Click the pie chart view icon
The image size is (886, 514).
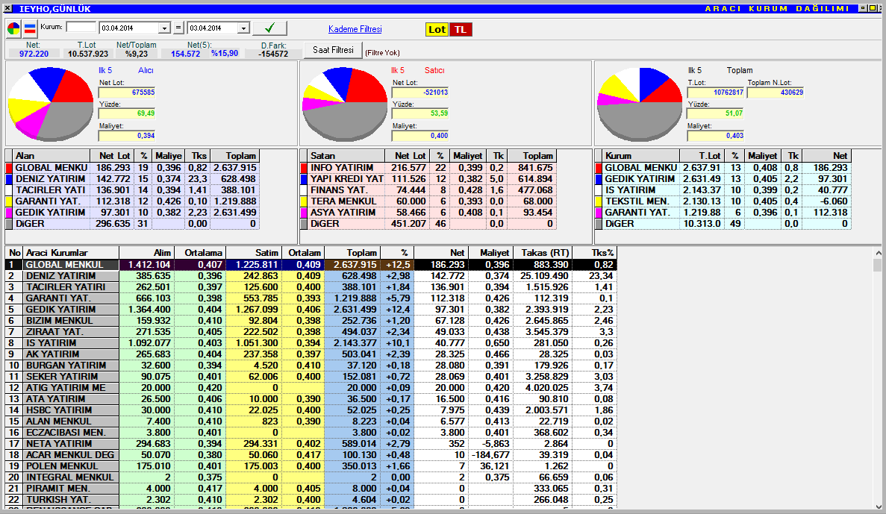14,28
